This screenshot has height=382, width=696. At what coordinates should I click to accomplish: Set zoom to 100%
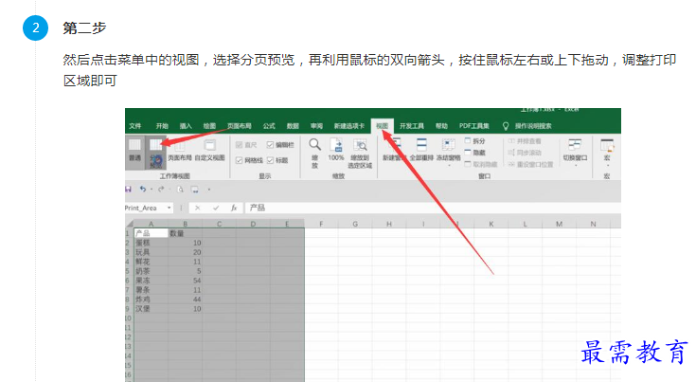tap(336, 149)
